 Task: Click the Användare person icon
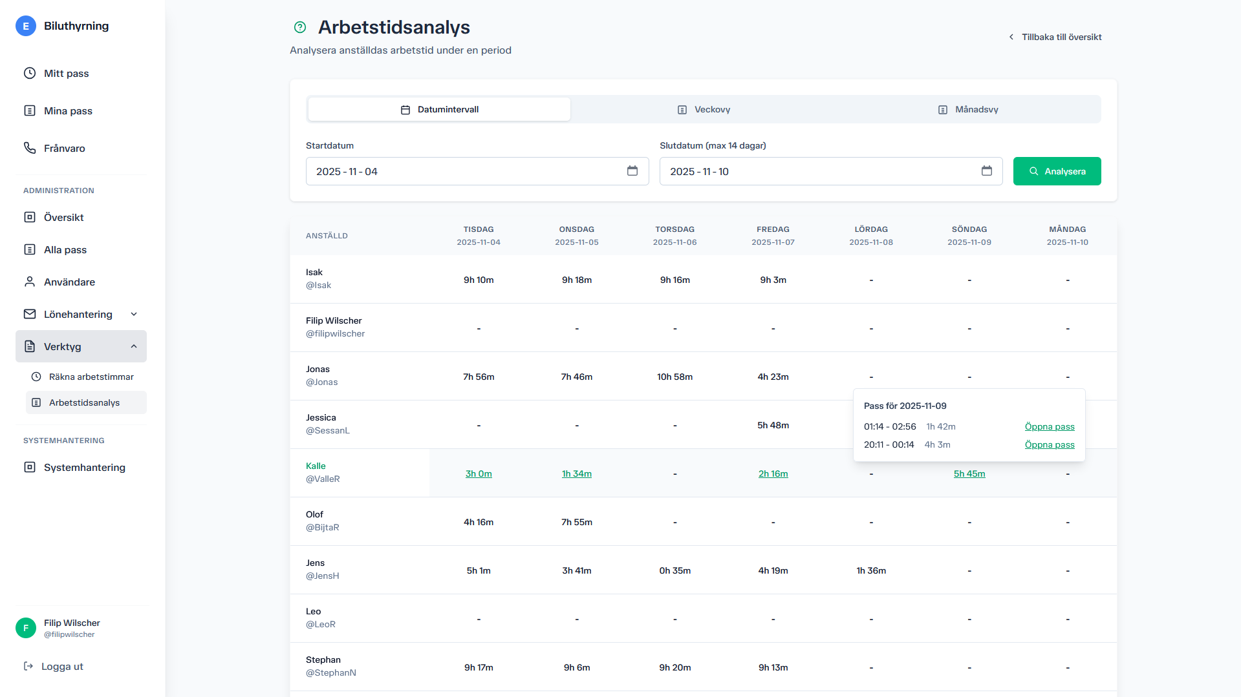point(30,282)
